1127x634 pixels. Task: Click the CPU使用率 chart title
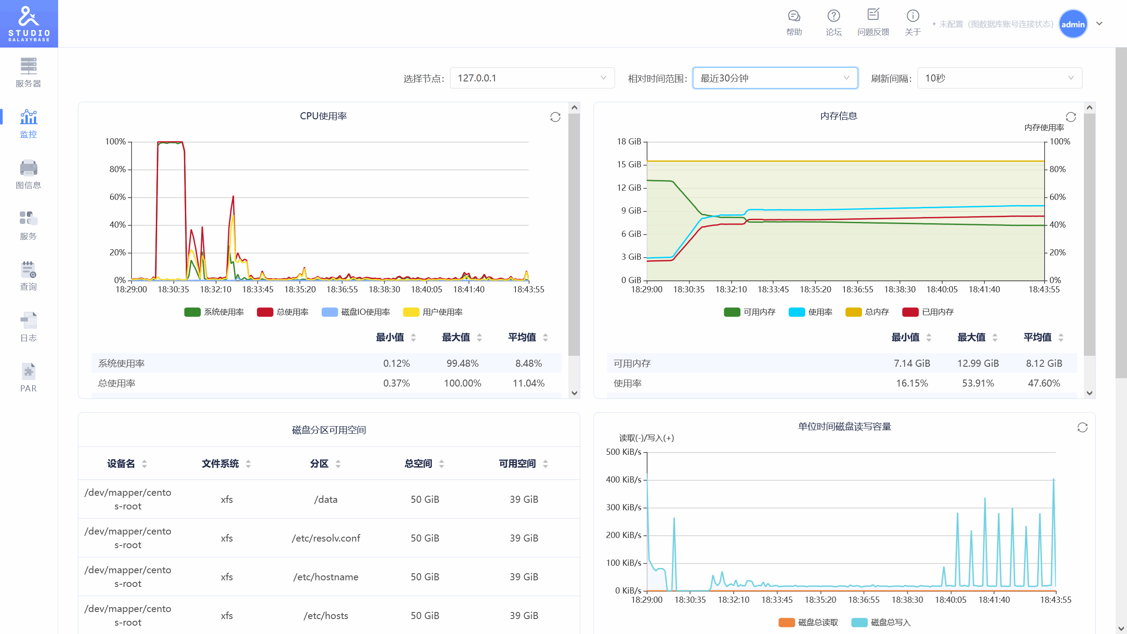click(x=323, y=116)
